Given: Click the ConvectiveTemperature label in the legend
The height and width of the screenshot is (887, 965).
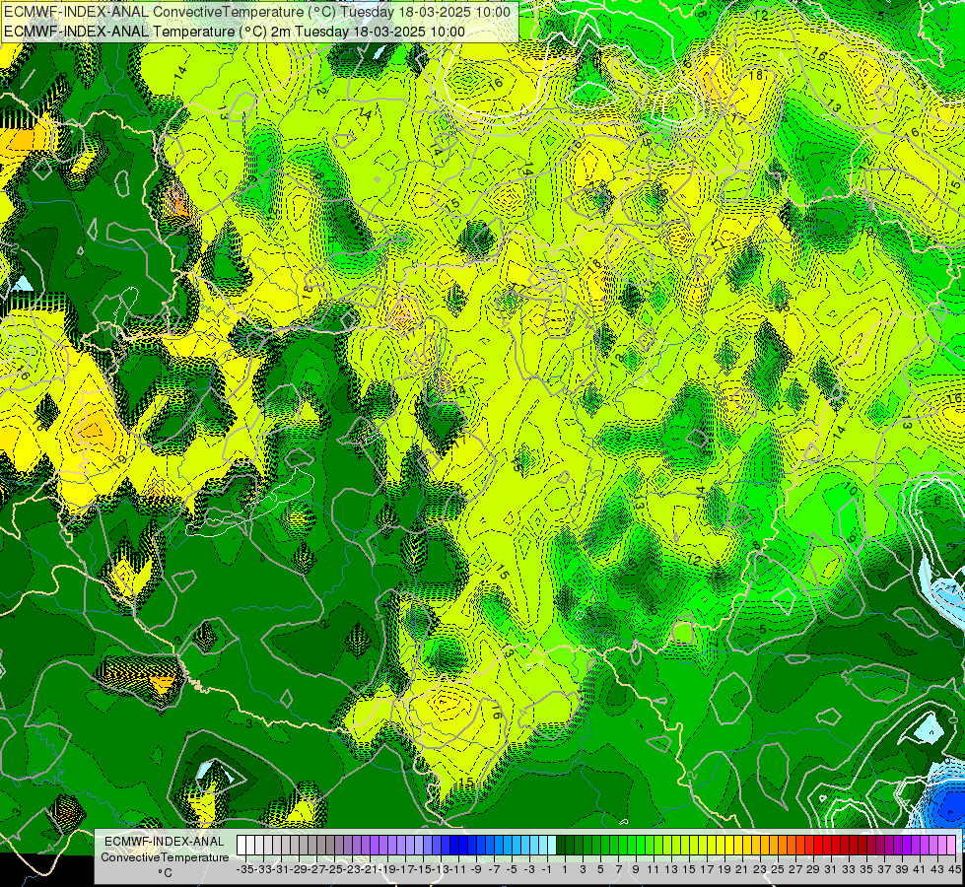Looking at the screenshot, I should (165, 857).
